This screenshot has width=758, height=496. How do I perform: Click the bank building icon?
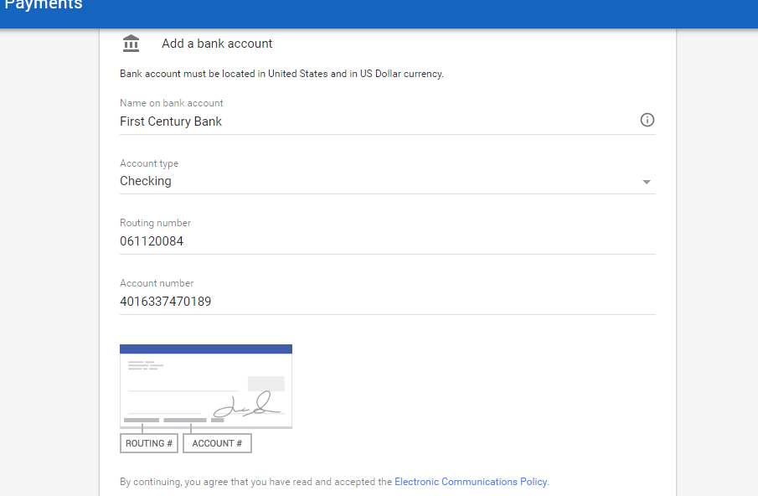coord(131,43)
